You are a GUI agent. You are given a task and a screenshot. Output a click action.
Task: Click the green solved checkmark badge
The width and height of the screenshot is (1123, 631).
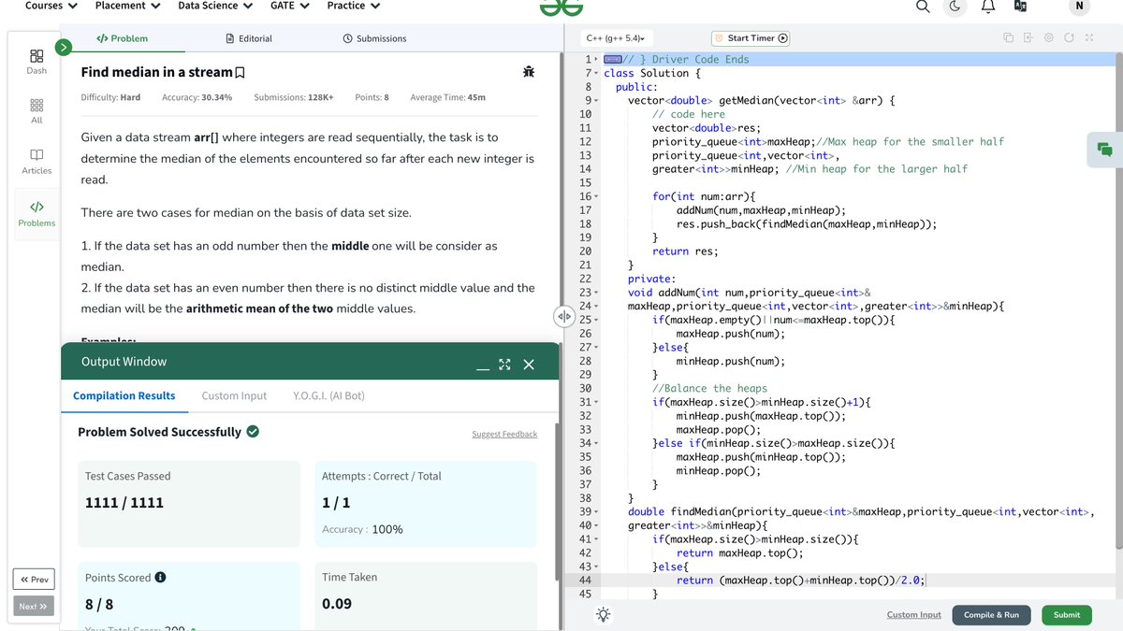[253, 432]
